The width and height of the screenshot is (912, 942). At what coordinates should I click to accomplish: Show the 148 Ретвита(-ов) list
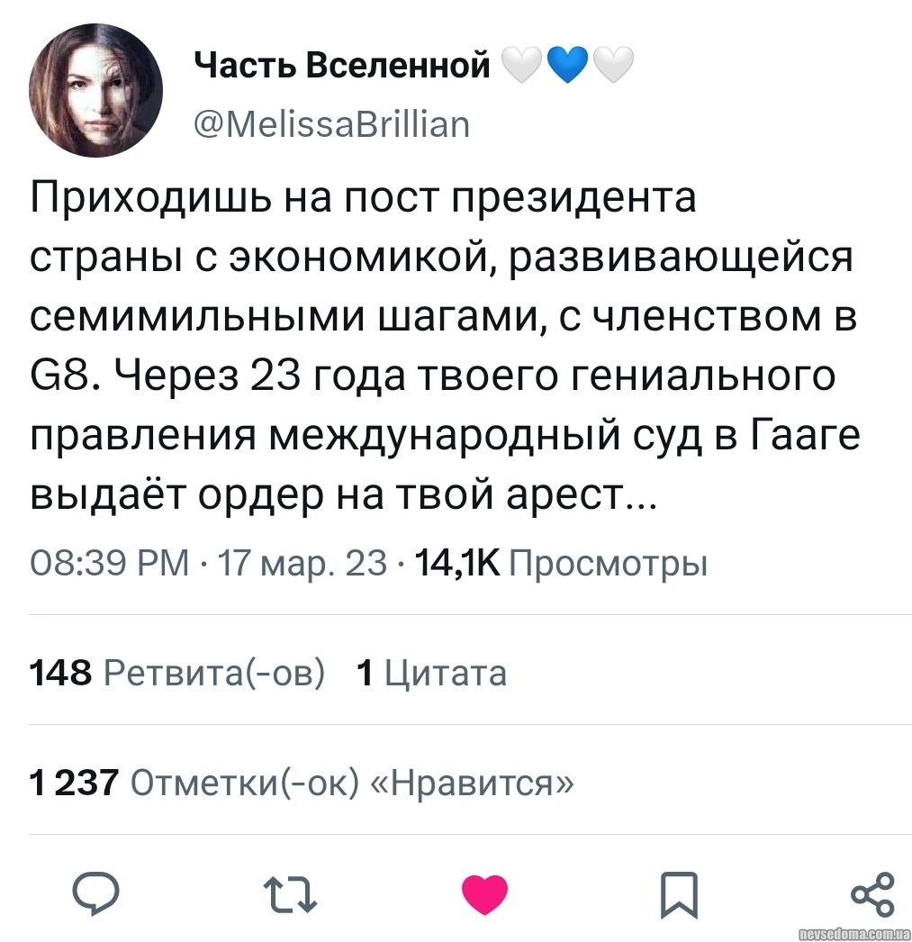point(176,673)
